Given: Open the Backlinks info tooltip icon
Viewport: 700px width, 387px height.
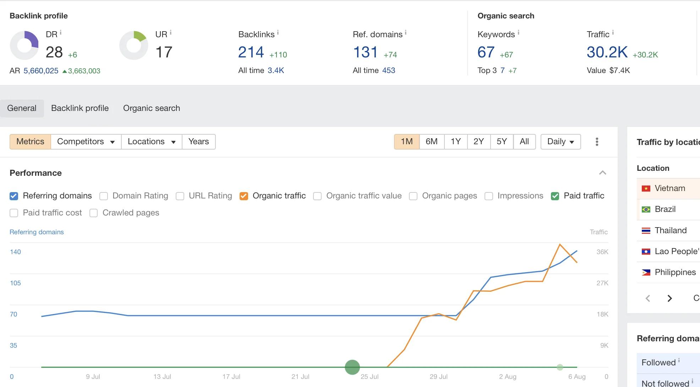Looking at the screenshot, I should (x=278, y=33).
